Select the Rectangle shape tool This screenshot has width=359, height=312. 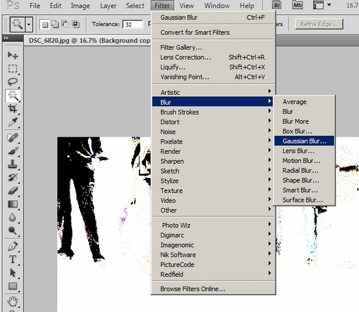coord(12,286)
